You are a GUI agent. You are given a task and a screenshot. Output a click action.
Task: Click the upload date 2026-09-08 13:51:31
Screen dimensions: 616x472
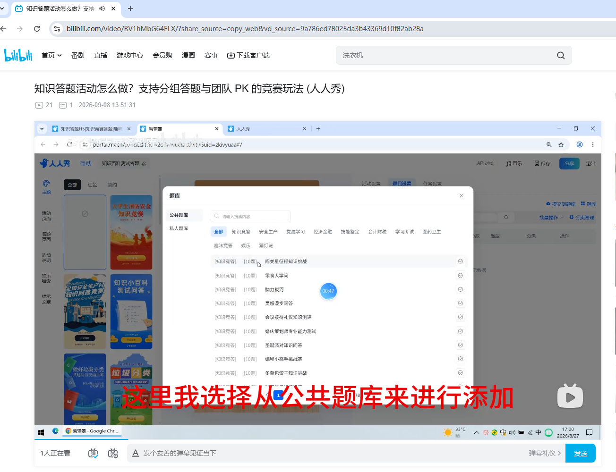[x=107, y=105]
